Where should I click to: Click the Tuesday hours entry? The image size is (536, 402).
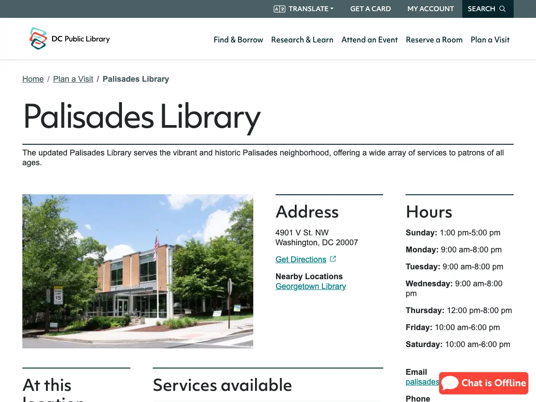(x=454, y=267)
